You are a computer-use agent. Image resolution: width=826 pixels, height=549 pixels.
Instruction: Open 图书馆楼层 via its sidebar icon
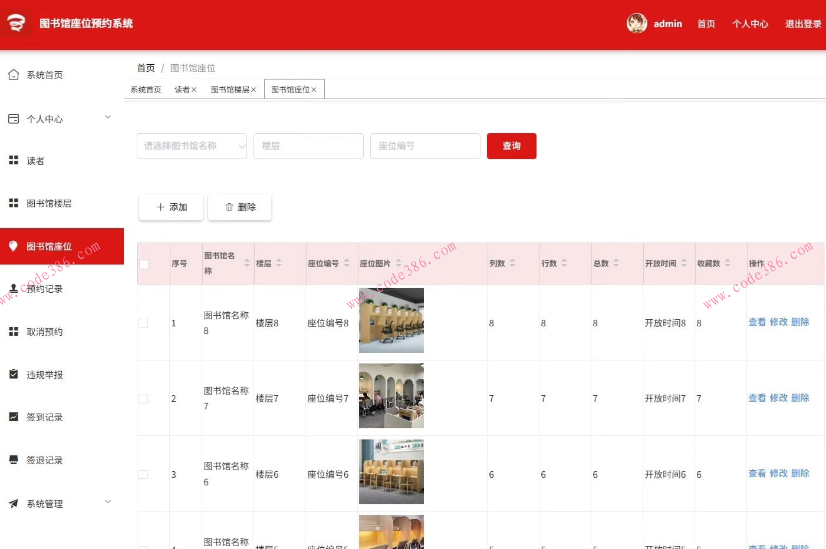[13, 203]
